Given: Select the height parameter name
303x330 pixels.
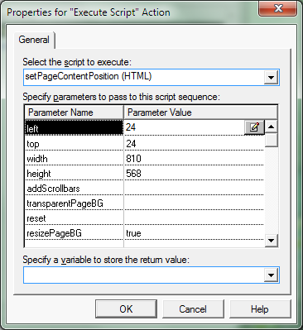Looking at the screenshot, I should [x=74, y=174].
